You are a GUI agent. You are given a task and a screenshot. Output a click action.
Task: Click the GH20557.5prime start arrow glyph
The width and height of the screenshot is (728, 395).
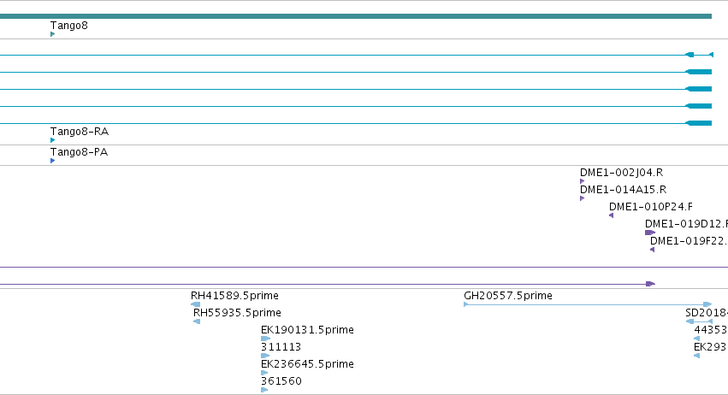tap(466, 304)
